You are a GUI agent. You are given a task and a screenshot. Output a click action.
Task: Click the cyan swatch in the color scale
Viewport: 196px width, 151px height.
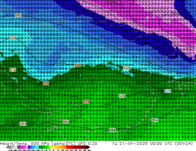pyautogui.click(x=37, y=147)
